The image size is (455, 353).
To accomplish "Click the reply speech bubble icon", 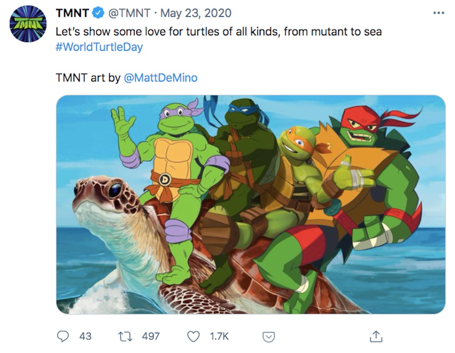I will click(x=63, y=336).
